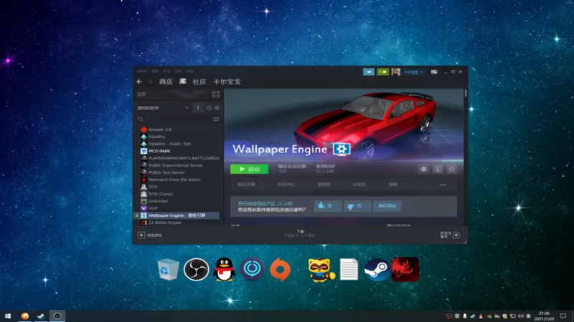Open the game info icon
The width and height of the screenshot is (574, 322).
pos(438,169)
